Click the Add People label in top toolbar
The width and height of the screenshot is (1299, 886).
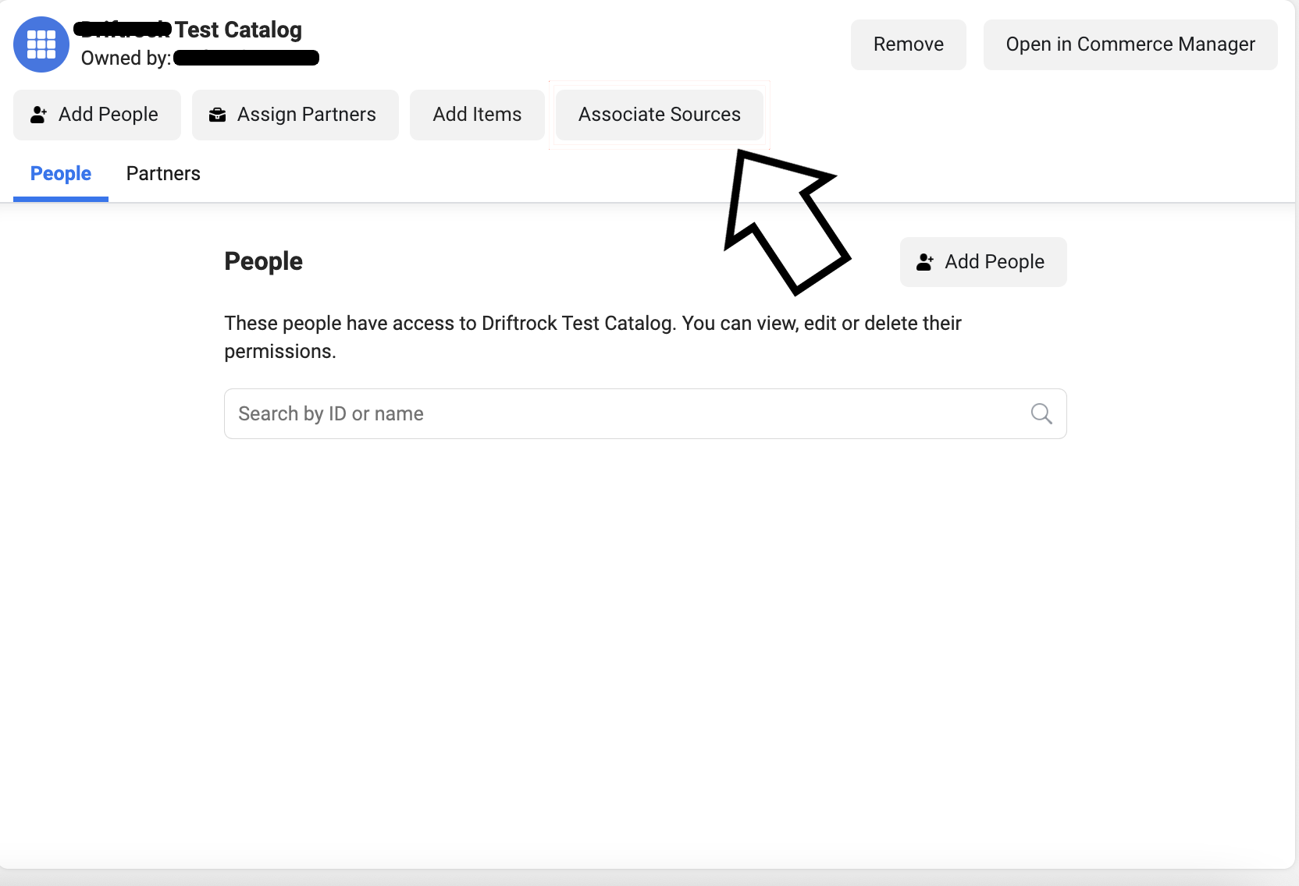click(109, 115)
